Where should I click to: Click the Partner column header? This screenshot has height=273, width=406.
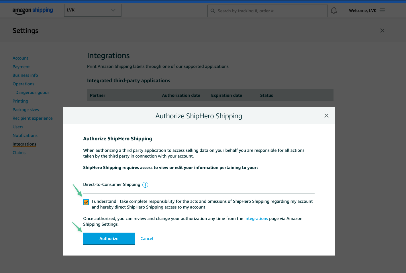coord(98,95)
